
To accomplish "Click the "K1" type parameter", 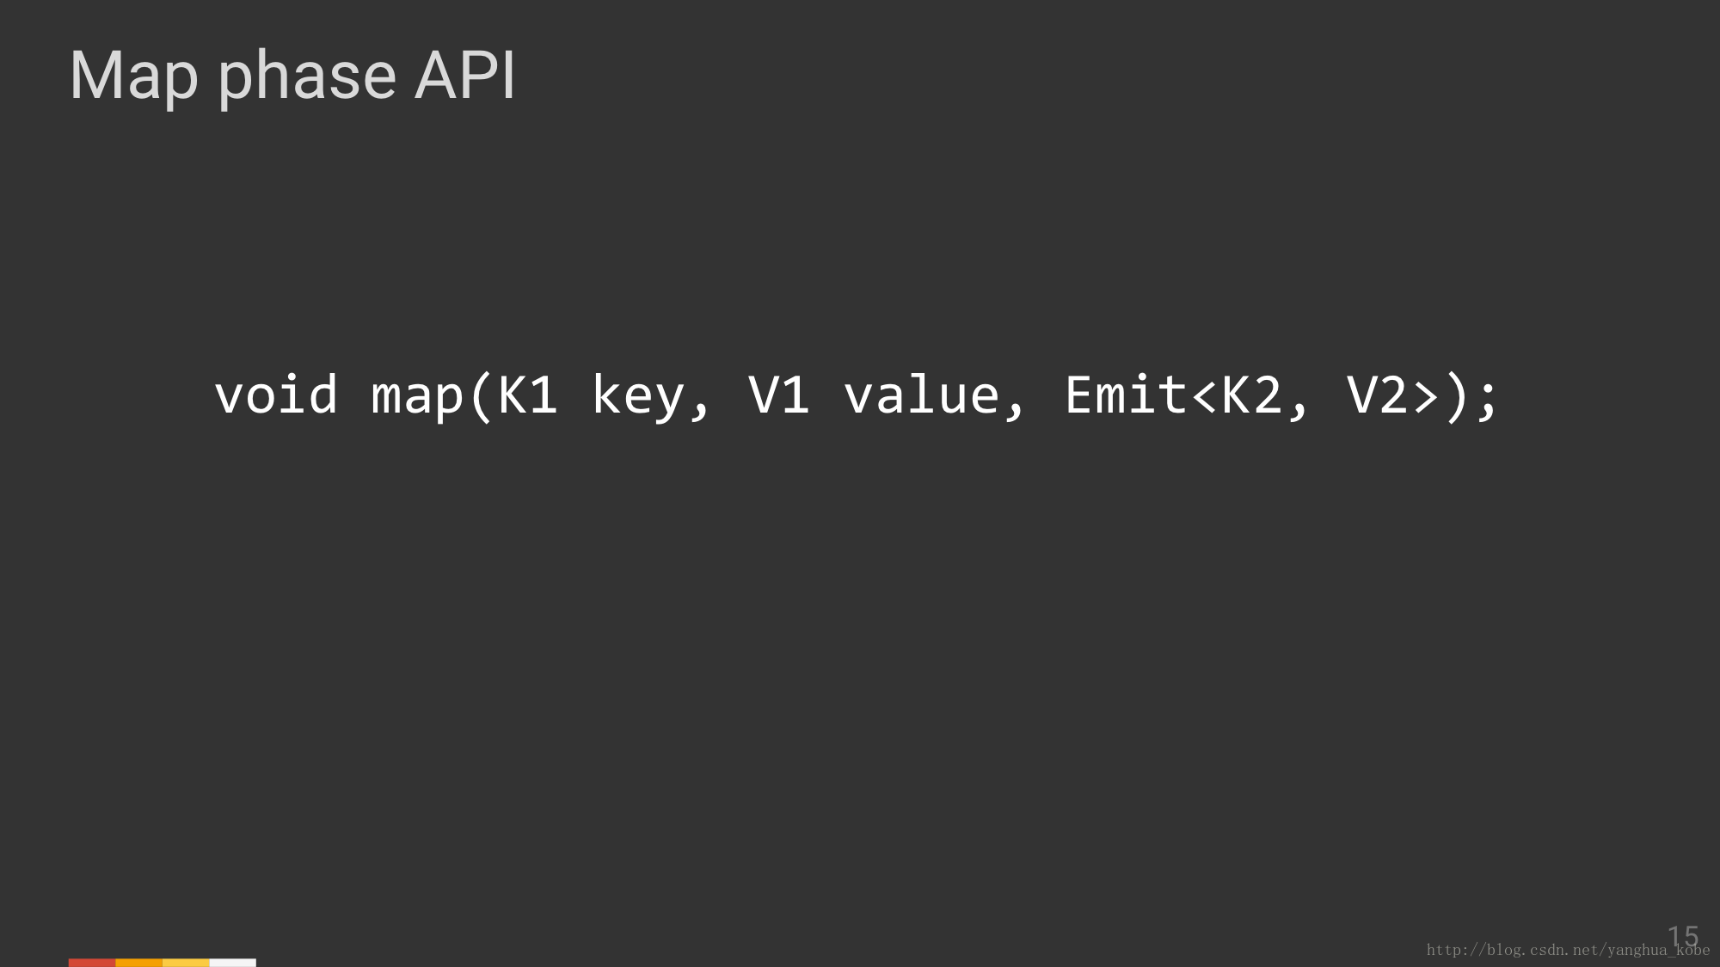I will pos(528,395).
